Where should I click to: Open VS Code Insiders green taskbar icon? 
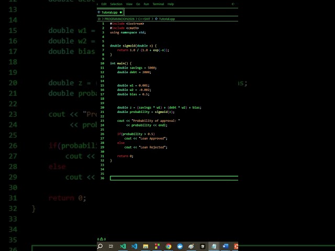[x=123, y=246]
